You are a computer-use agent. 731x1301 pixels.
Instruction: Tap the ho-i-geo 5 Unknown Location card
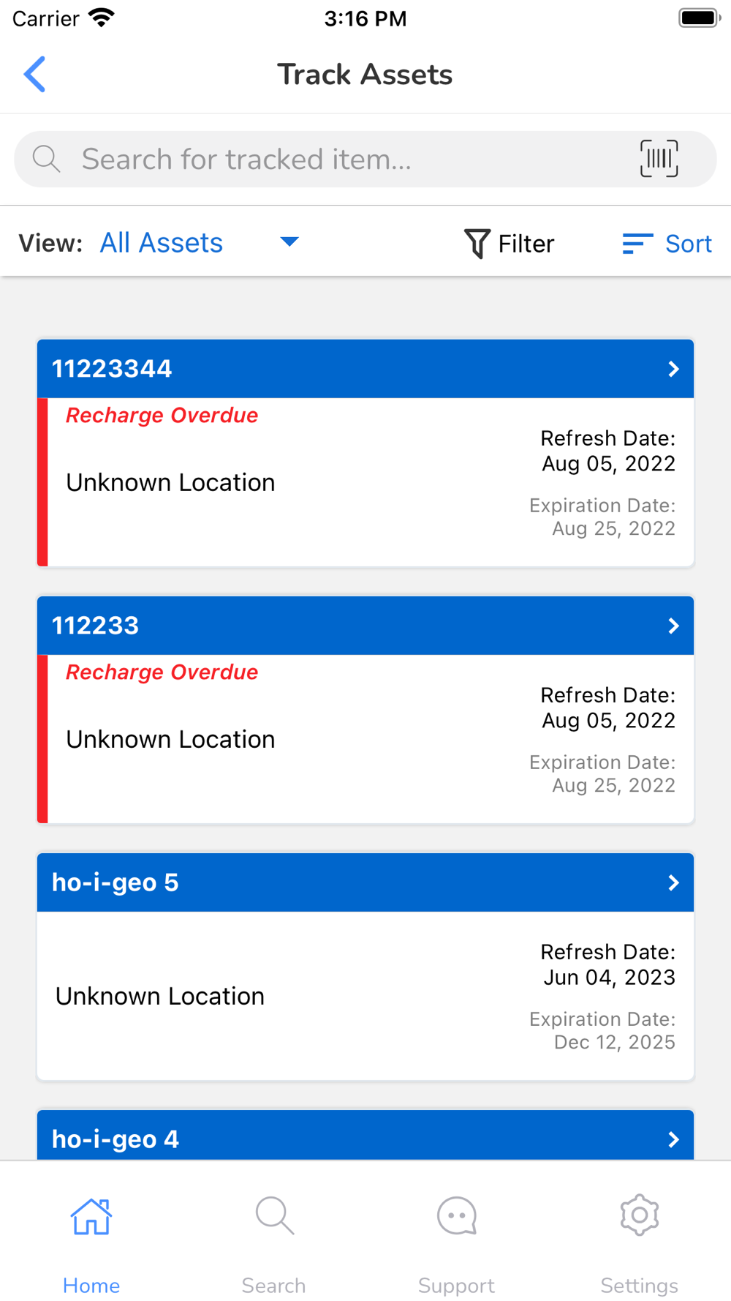(x=160, y=997)
